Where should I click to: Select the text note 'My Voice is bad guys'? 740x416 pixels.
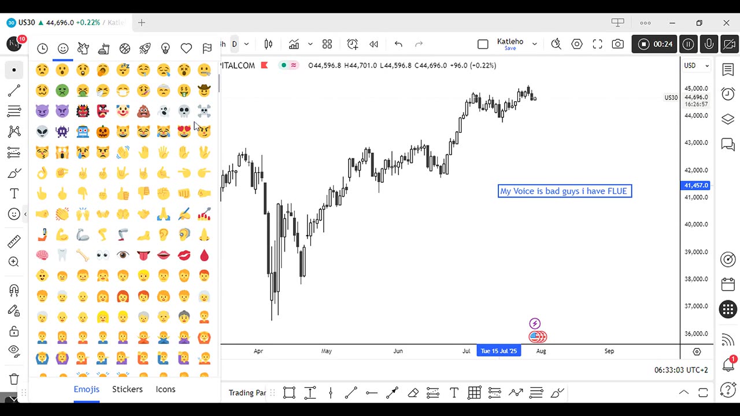tap(565, 191)
